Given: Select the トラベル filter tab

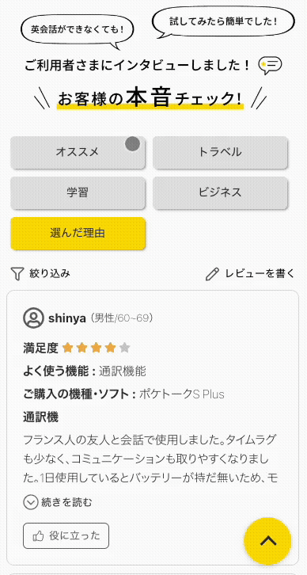Looking at the screenshot, I should click(220, 153).
